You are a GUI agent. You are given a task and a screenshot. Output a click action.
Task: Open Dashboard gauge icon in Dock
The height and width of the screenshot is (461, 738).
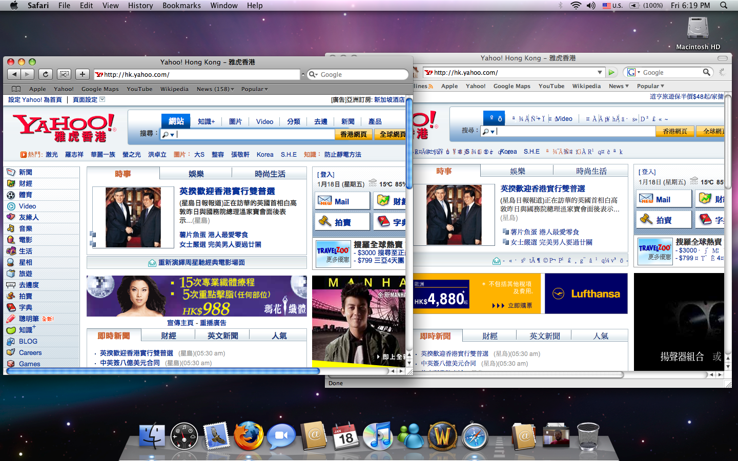[184, 436]
